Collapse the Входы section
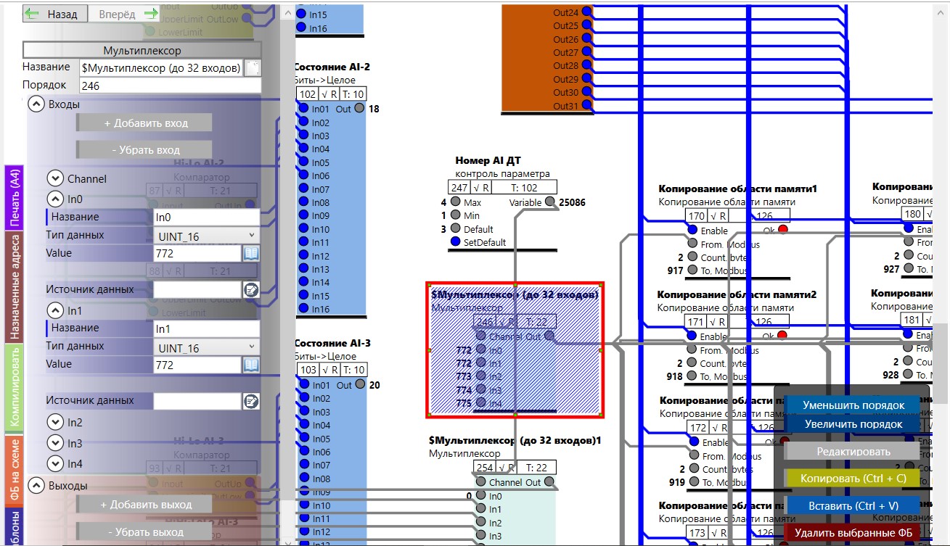Screen dimensions: 950x546 (36, 104)
